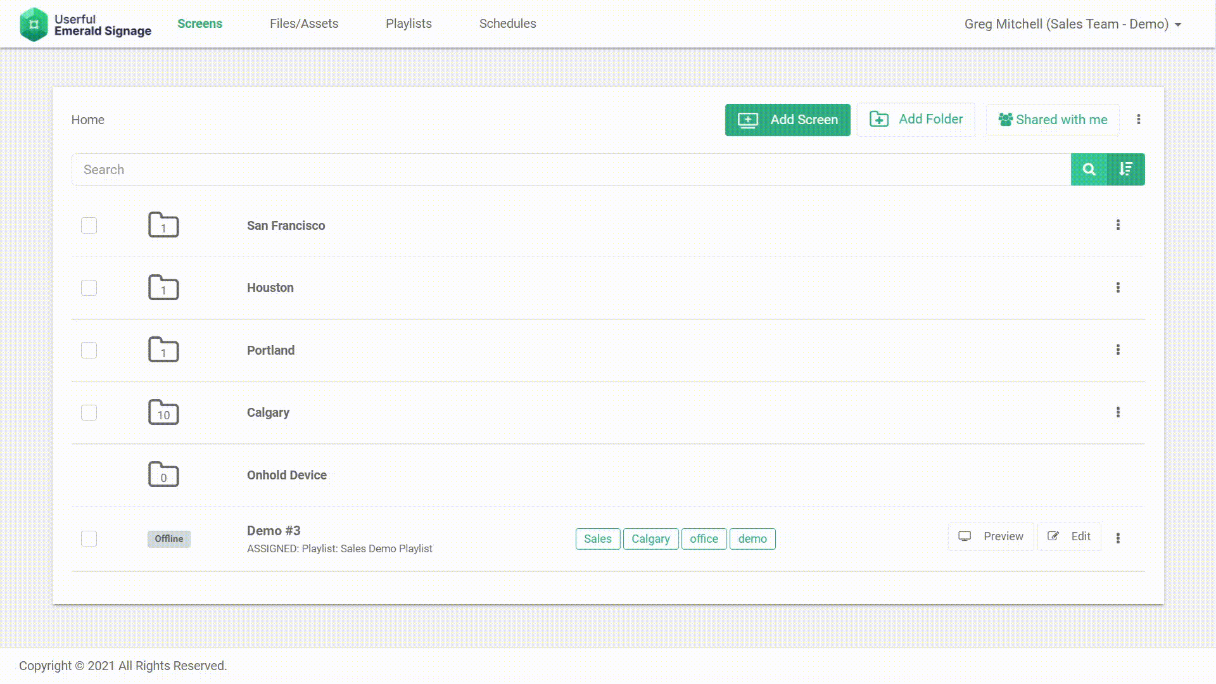Click the Offline status badge
This screenshot has width=1216, height=684.
pyautogui.click(x=169, y=539)
